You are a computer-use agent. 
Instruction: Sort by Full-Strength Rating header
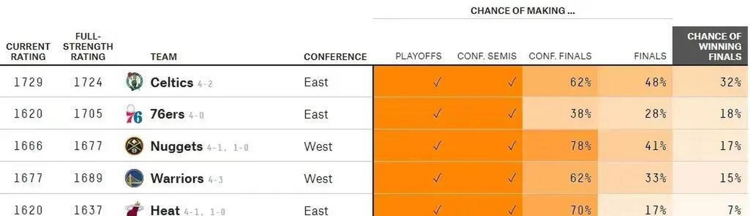pyautogui.click(x=88, y=47)
